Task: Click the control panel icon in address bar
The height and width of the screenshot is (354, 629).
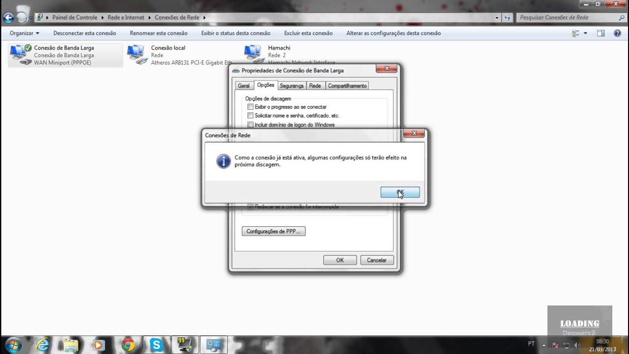Action: click(40, 17)
